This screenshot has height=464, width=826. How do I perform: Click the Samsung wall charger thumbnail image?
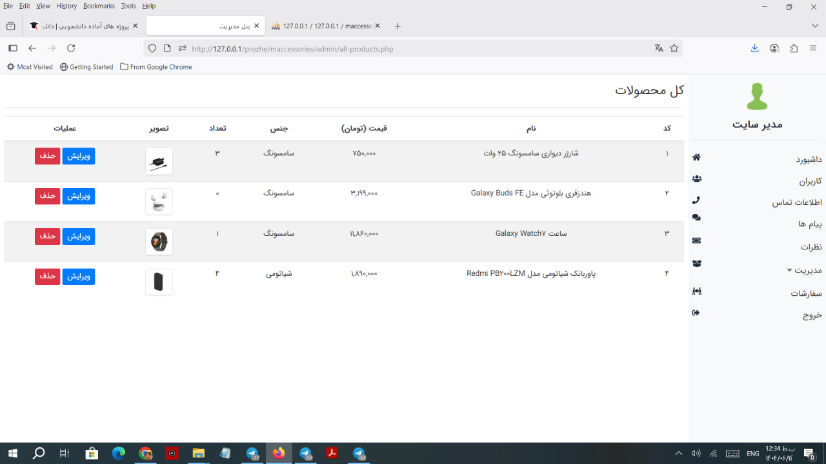click(159, 162)
